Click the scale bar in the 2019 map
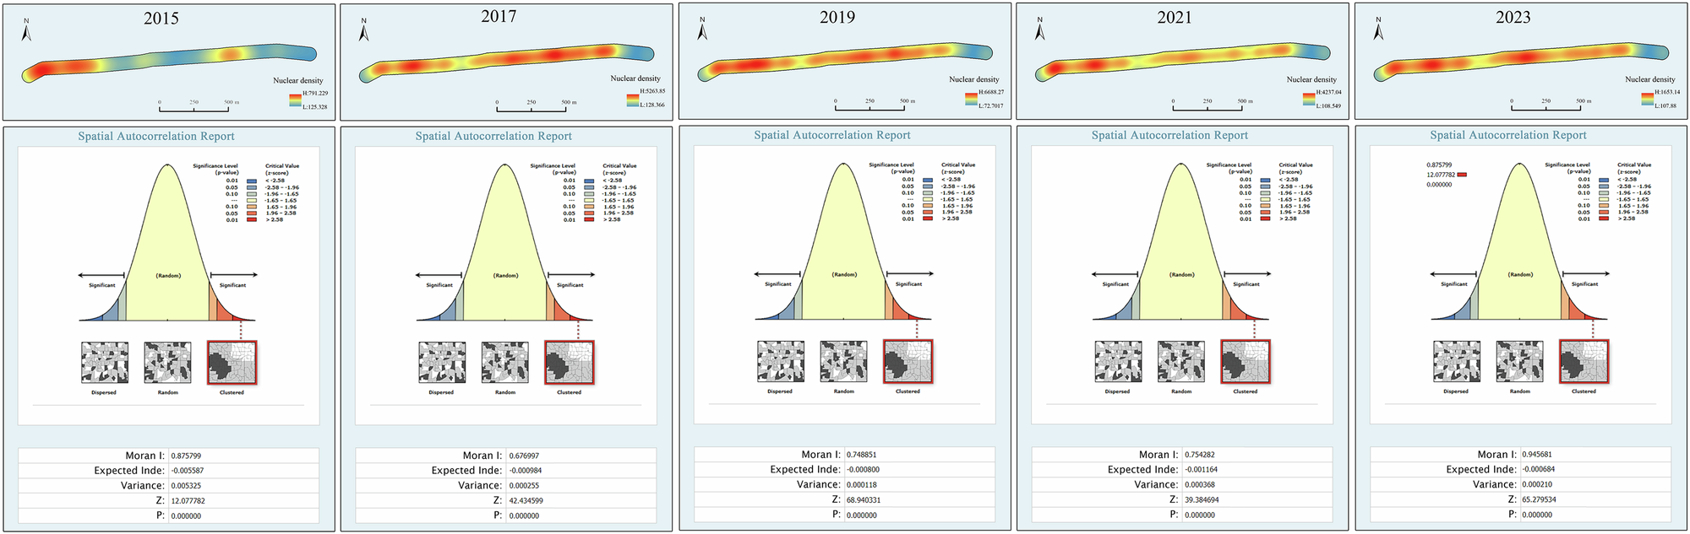This screenshot has height=534, width=1690. (x=870, y=106)
